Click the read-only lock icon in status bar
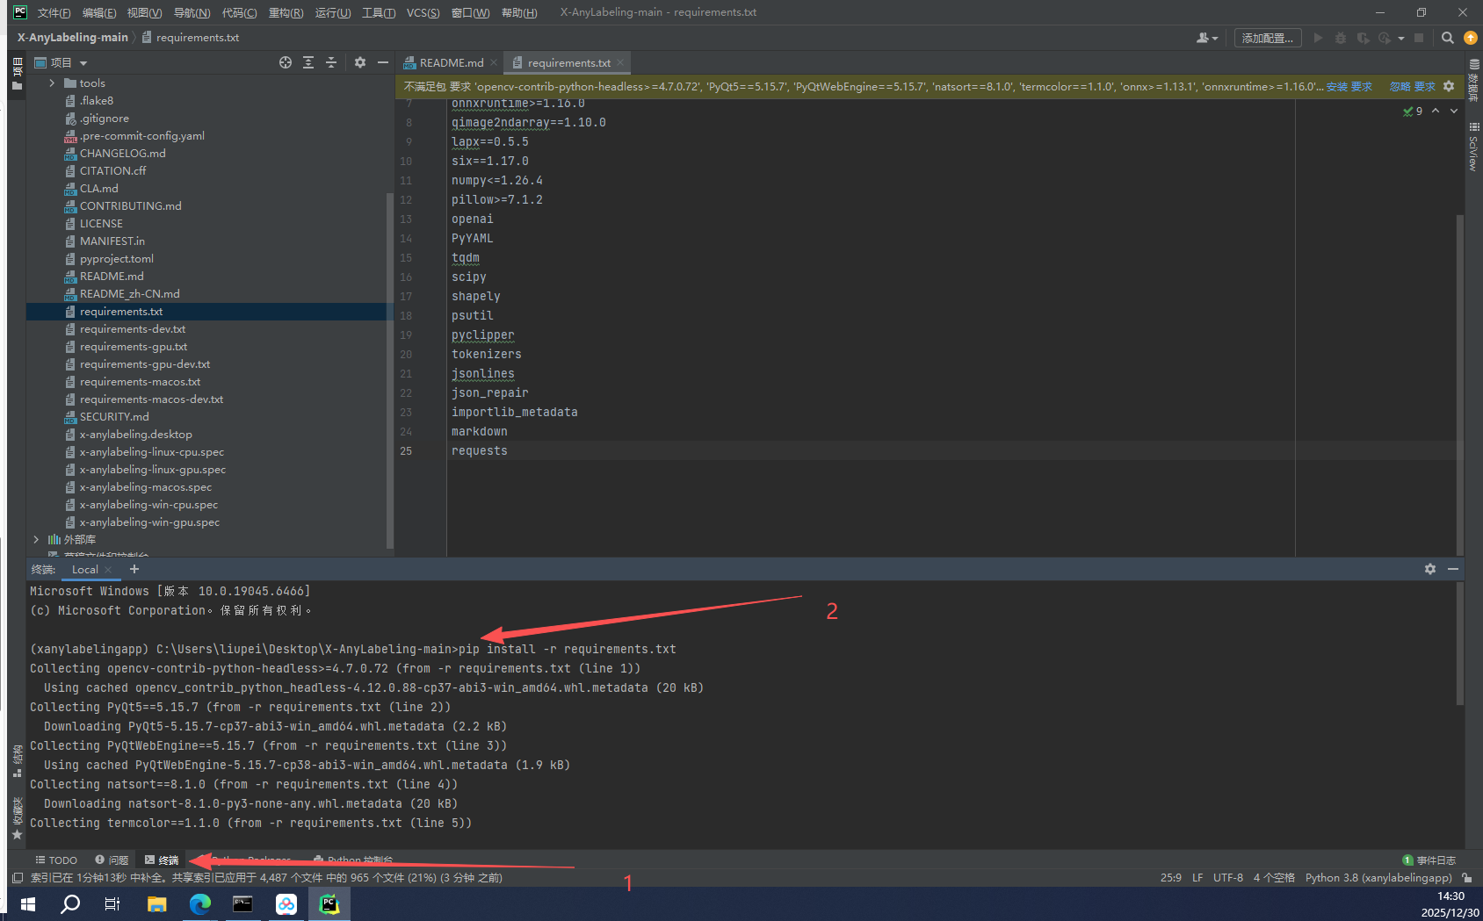The height and width of the screenshot is (921, 1483). [1466, 877]
